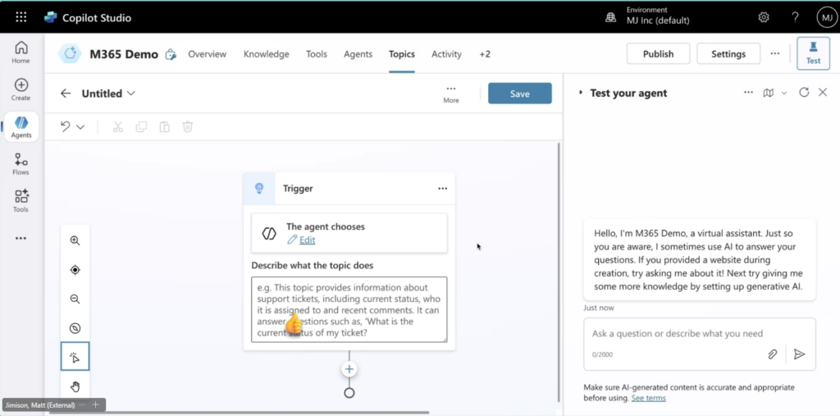
Task: Click the canvas horizontal scrollbar
Action: [x=239, y=412]
